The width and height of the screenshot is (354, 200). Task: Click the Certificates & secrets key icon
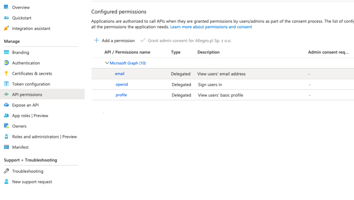click(6, 73)
